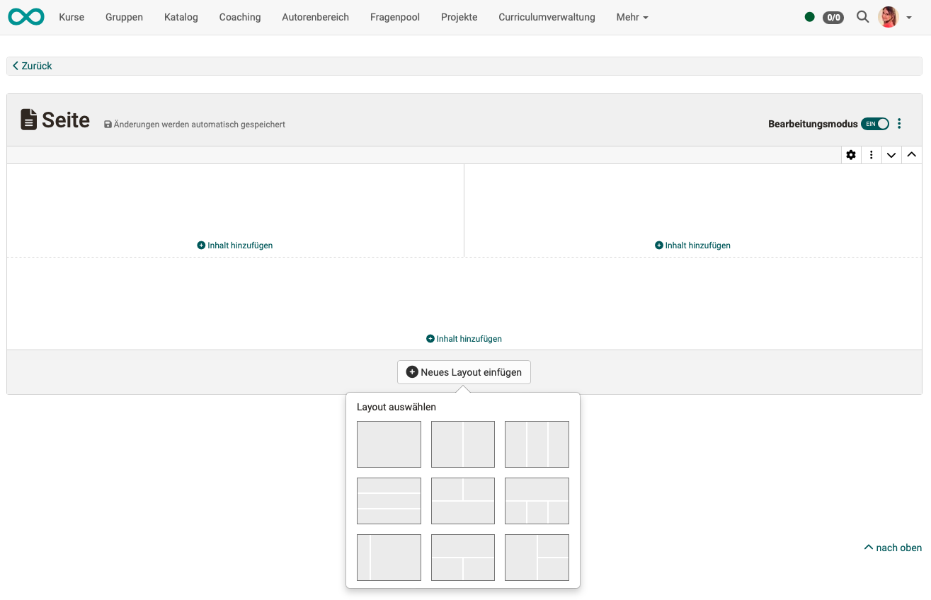Open the Kurse menu item
This screenshot has height=600, width=931.
[x=72, y=17]
